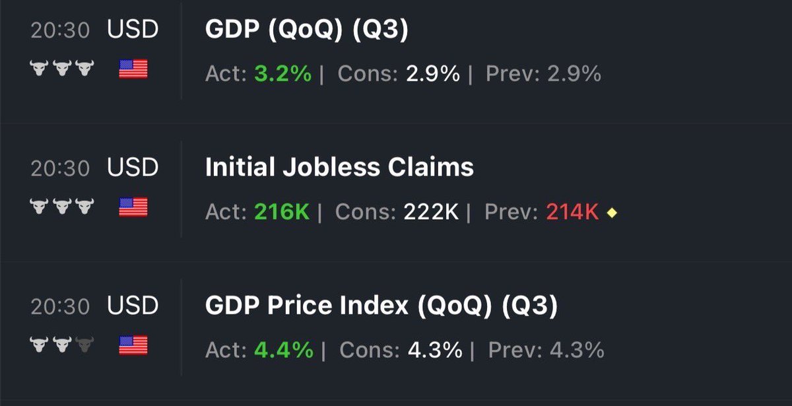Click the first bull icon on the GDP Price Index row
Screen dimensions: 792x406
coord(40,345)
